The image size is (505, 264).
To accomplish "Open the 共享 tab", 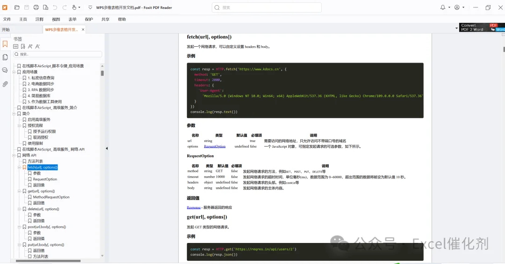I will point(105,19).
